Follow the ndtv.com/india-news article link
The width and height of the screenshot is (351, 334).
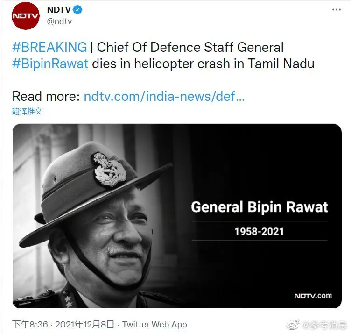(x=164, y=97)
